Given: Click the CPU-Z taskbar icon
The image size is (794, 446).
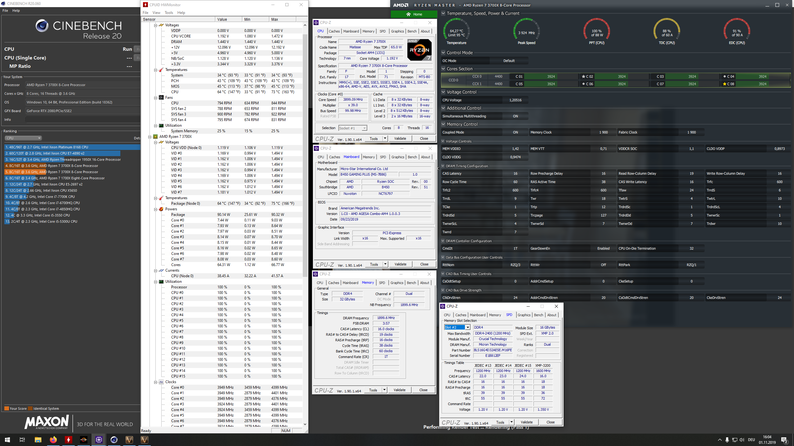Looking at the screenshot, I should [99, 439].
